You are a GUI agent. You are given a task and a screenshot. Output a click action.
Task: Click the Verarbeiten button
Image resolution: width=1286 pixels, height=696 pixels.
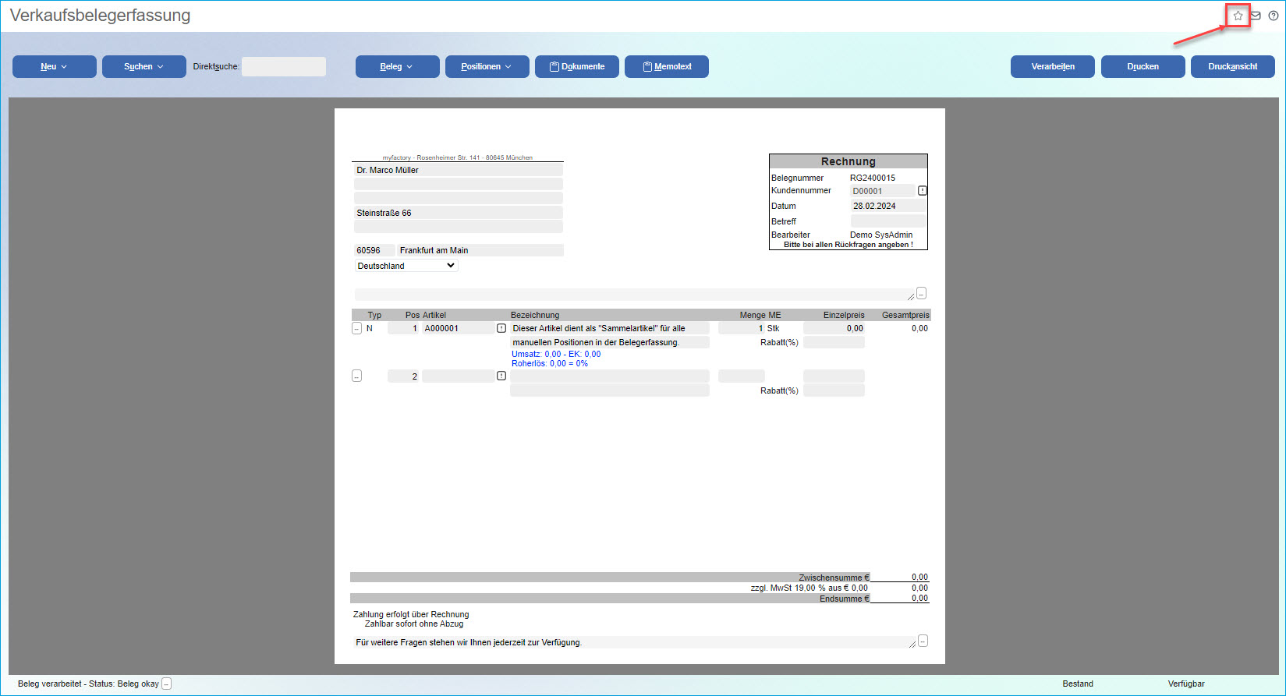1052,67
